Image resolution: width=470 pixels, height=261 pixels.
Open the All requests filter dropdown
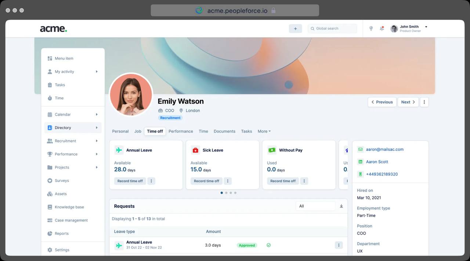tap(315, 206)
